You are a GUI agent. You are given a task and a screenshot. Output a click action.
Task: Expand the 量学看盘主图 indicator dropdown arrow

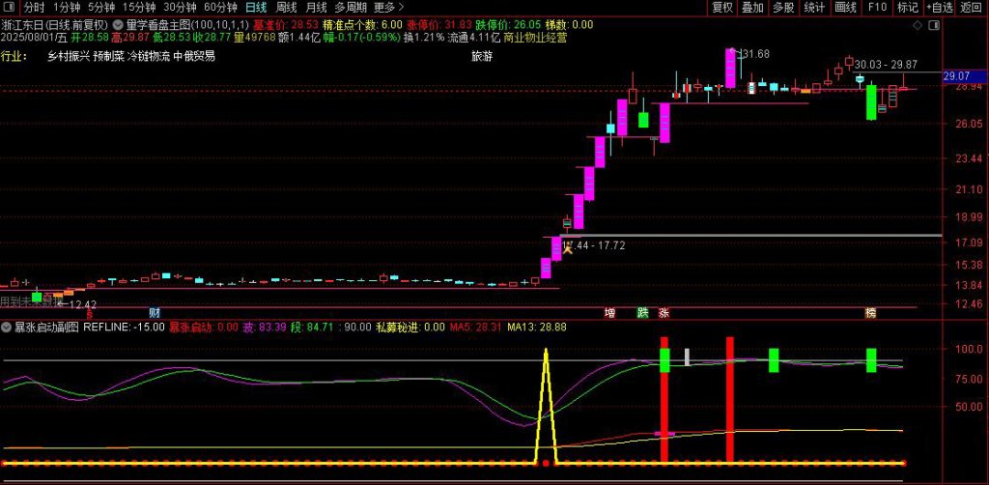(118, 23)
